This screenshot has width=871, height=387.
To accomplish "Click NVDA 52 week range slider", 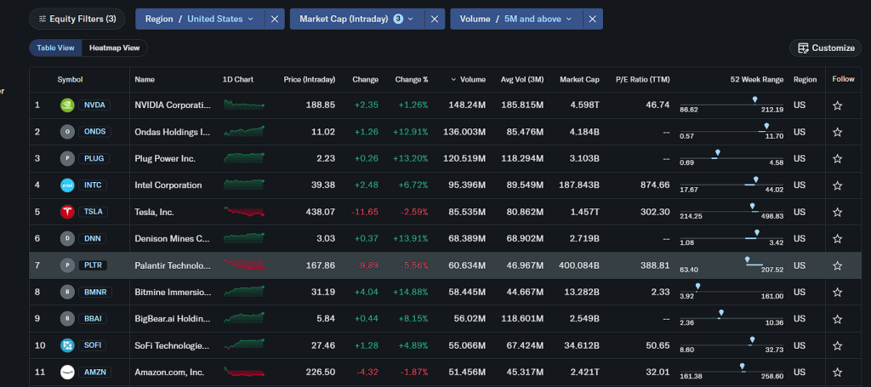I will (x=732, y=104).
